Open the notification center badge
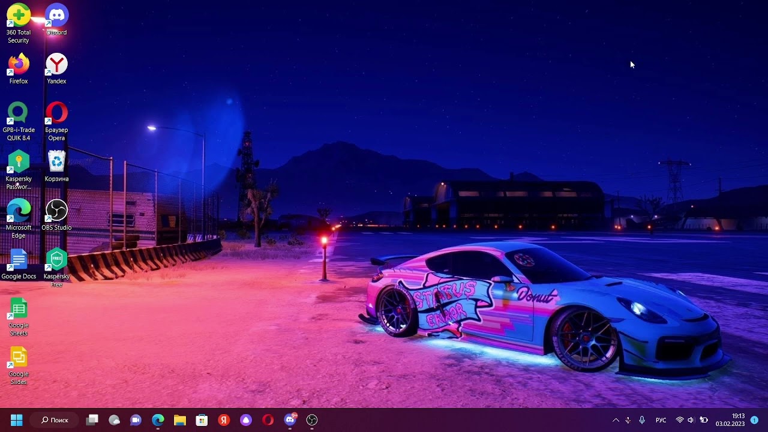 754,420
